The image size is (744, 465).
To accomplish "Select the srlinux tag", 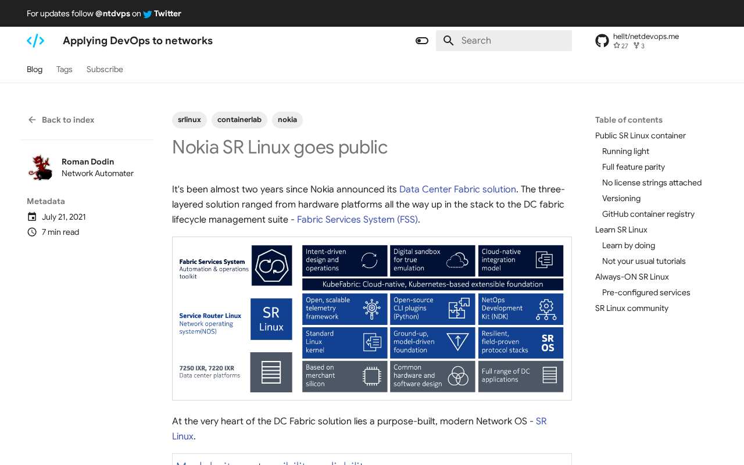I will [x=189, y=120].
